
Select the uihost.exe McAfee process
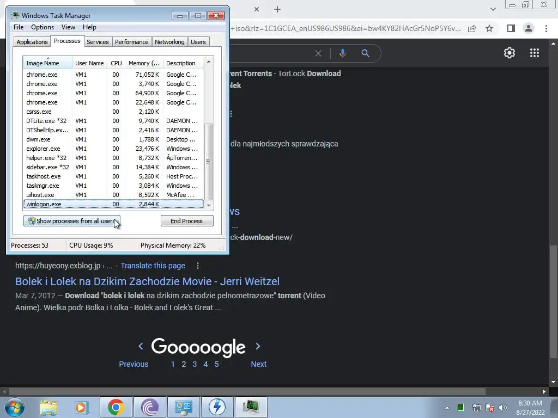(x=113, y=195)
